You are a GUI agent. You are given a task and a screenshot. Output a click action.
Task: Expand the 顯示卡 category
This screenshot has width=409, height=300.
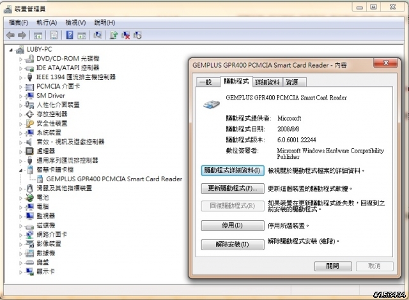pyautogui.click(x=20, y=272)
